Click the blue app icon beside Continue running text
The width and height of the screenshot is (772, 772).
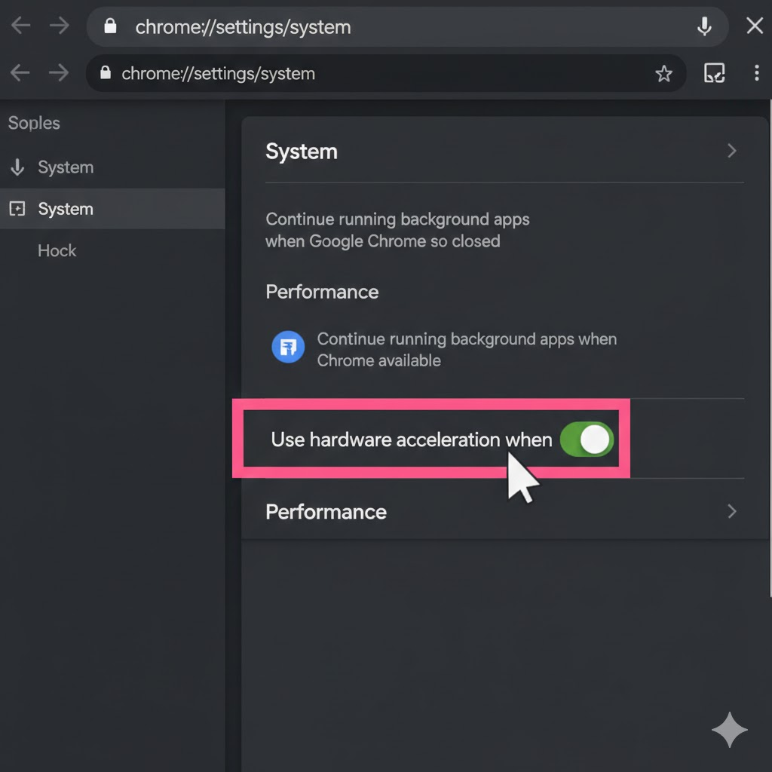(x=287, y=348)
